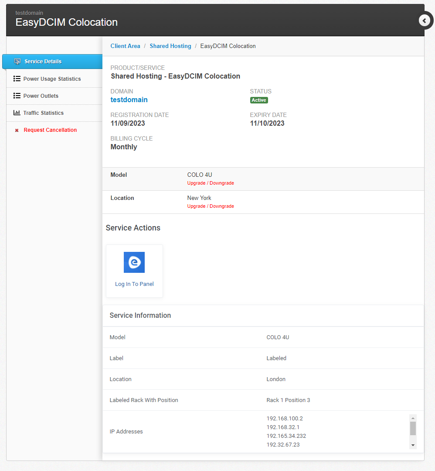The image size is (435, 471).
Task: Click Upgrade / Downgrade under Model COLO 4U
Action: (211, 183)
